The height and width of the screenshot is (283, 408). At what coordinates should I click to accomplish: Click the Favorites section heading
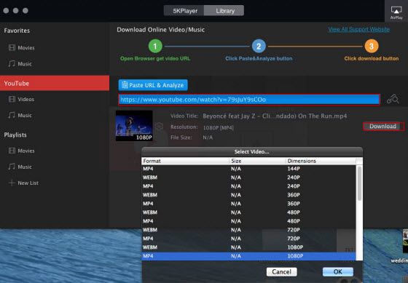tap(17, 31)
